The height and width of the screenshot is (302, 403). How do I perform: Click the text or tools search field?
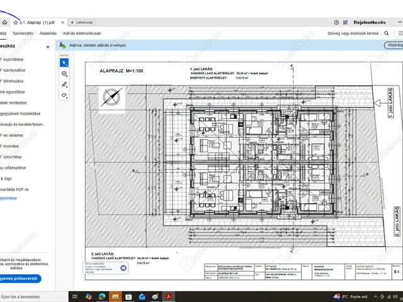tap(354, 33)
